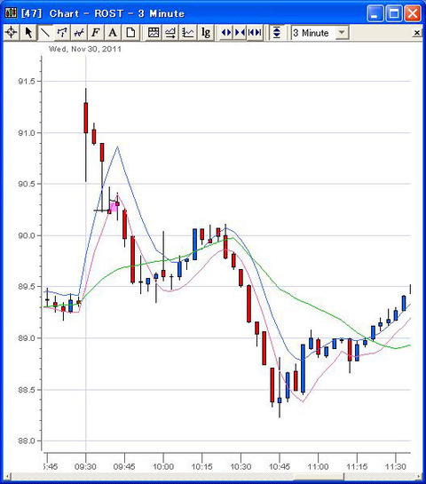426x484 pixels.
Task: Activate the dotted polyline drawing tool
Action: (x=62, y=32)
